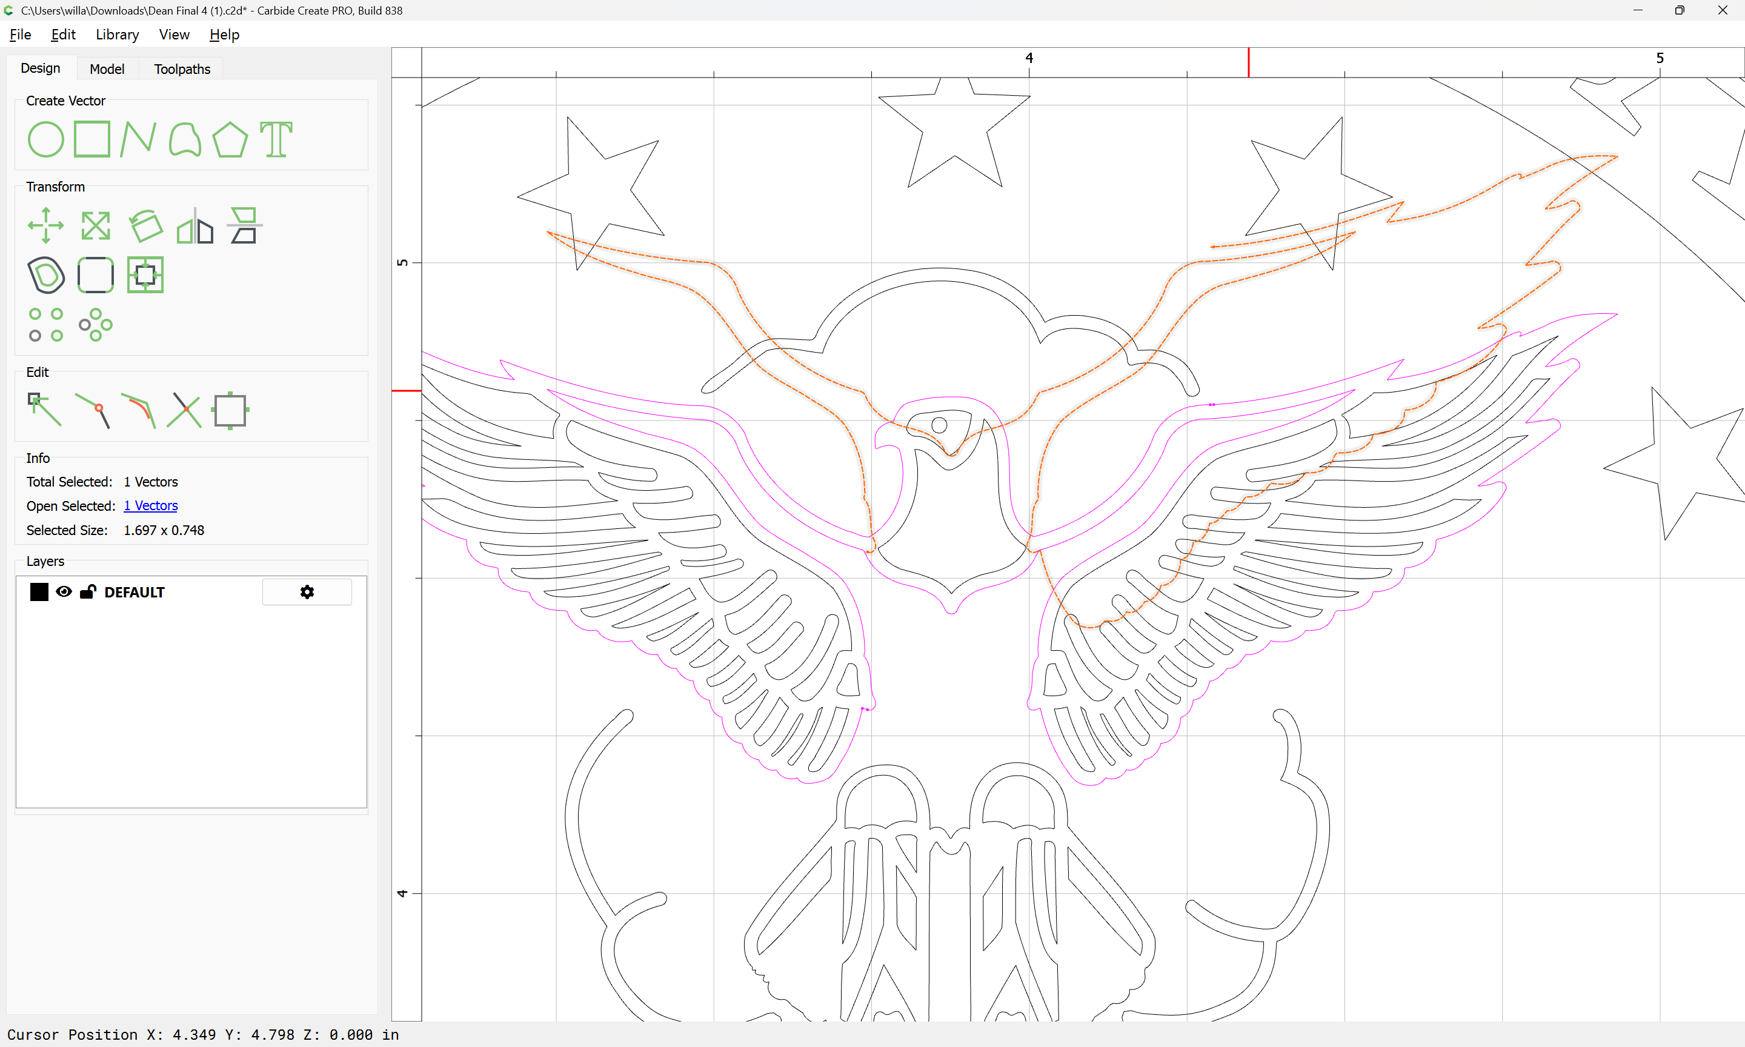Click the Move transform icon

click(46, 226)
